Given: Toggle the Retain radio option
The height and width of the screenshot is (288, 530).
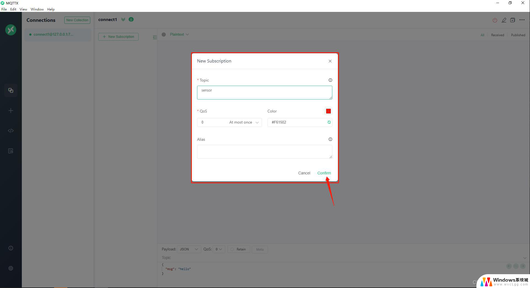Looking at the screenshot, I should [x=239, y=249].
